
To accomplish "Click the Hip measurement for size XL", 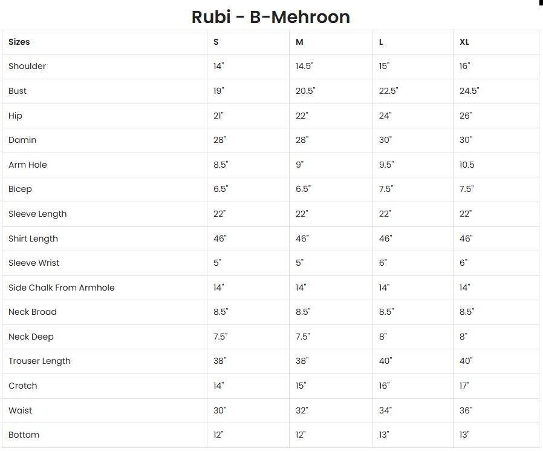I will tap(466, 116).
